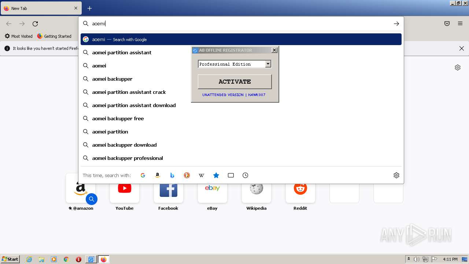Search open tabs via tab icon

(x=231, y=175)
